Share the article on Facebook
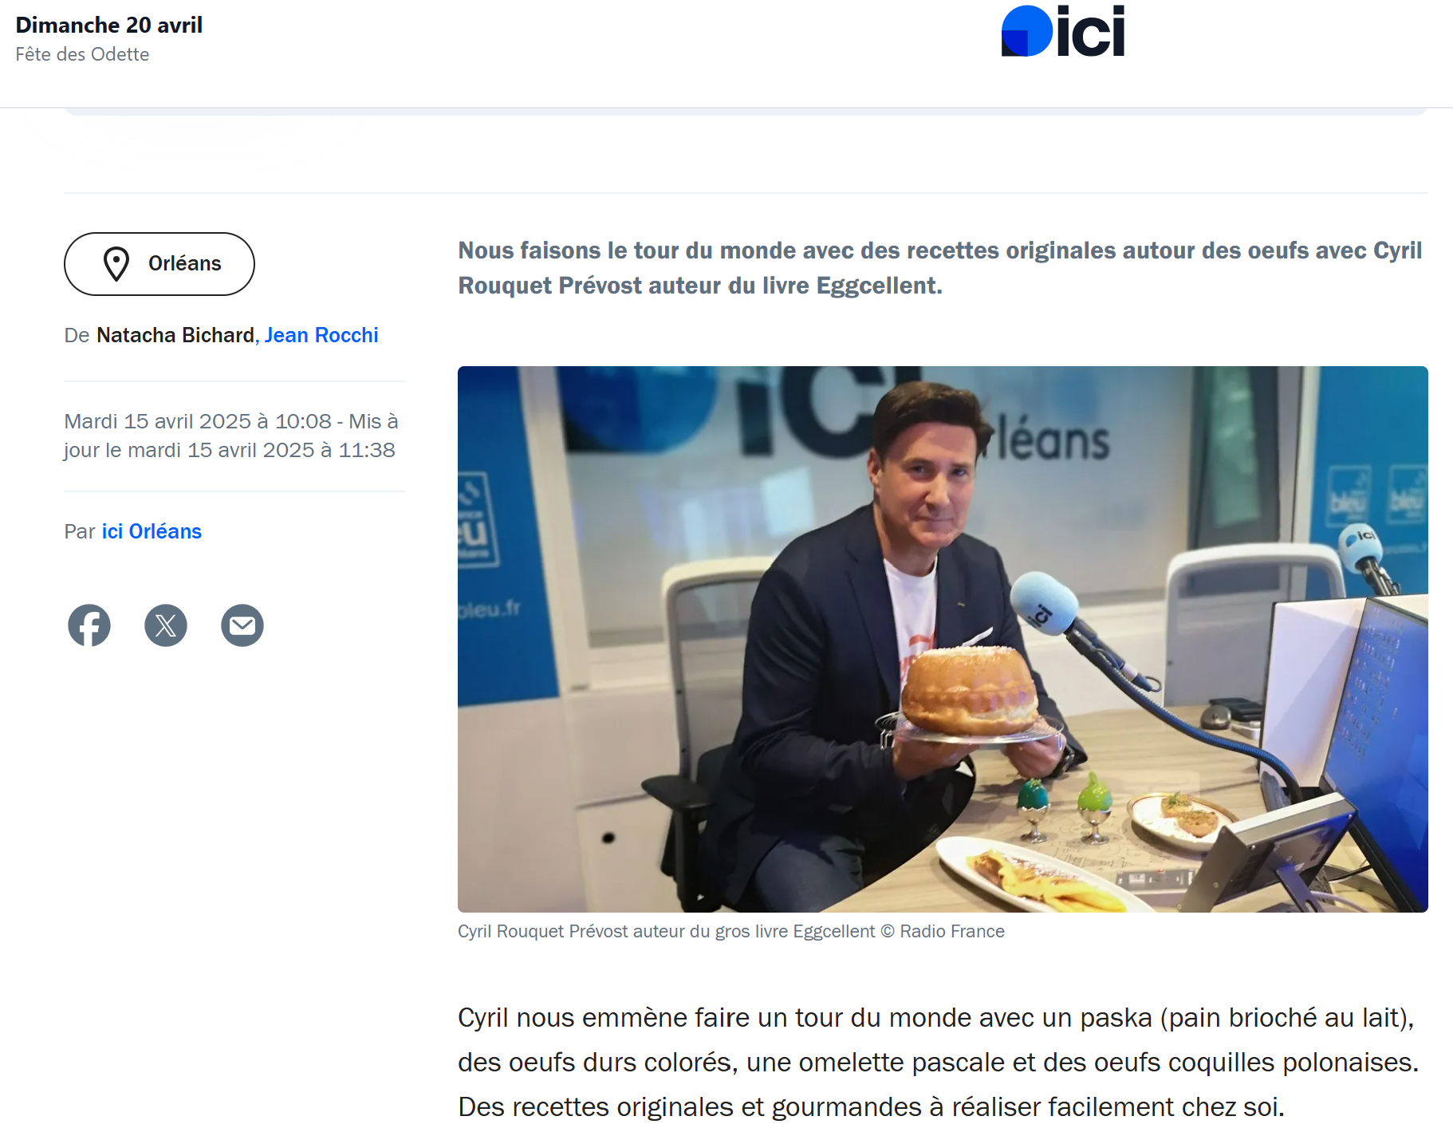Image resolution: width=1453 pixels, height=1128 pixels. pyautogui.click(x=89, y=625)
